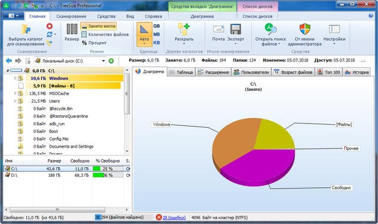Click the parent folder up icon
This screenshot has width=378, height=224.
coord(28,61)
